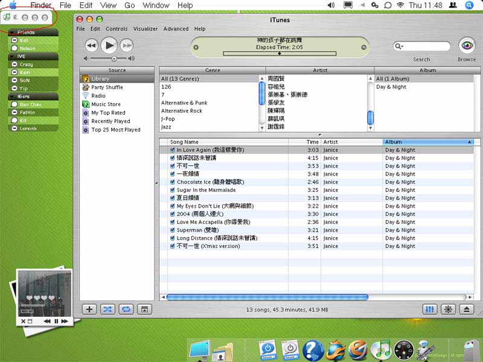Click horizontal scrollbar under song list
The image size is (483, 362).
267,297
